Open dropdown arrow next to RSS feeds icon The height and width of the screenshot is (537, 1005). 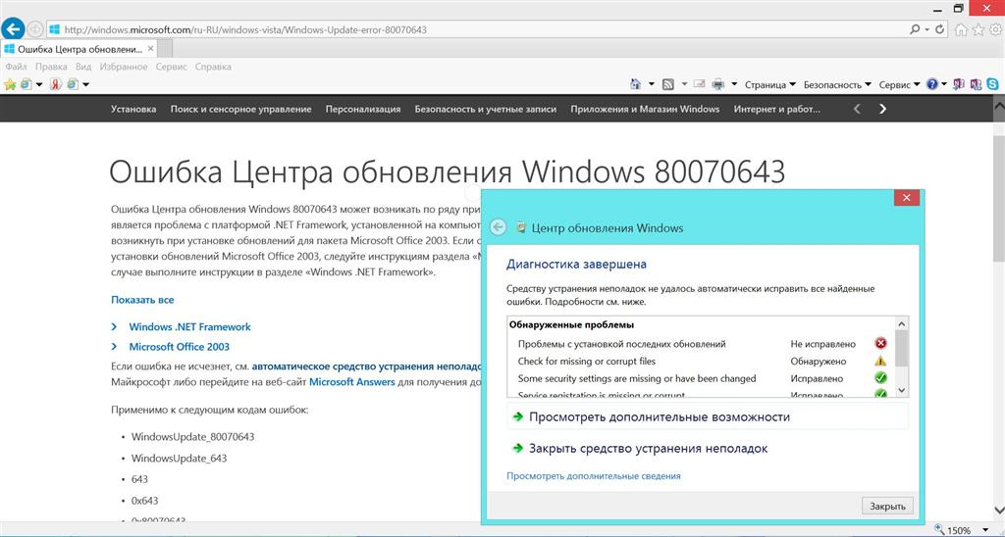684,84
